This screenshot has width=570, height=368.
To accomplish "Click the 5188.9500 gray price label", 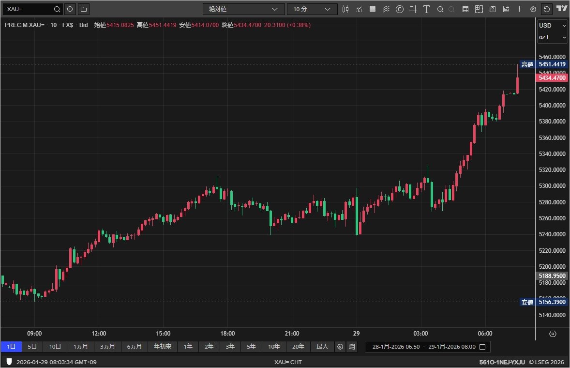I will point(552,276).
